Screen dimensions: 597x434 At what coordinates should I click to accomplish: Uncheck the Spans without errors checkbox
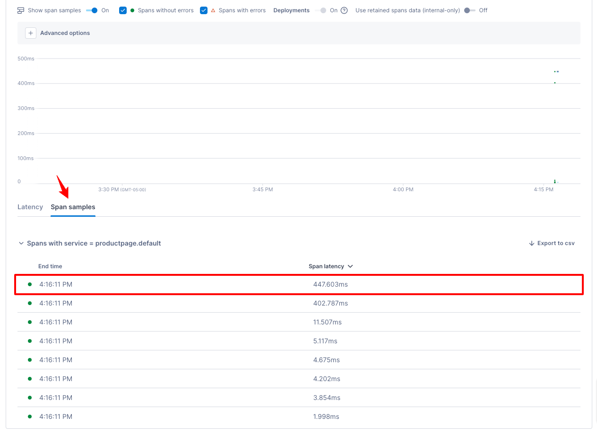(x=123, y=10)
